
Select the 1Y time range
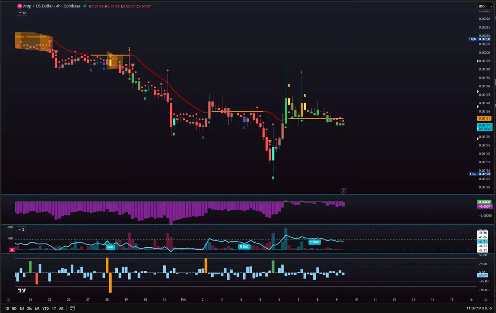click(54, 308)
